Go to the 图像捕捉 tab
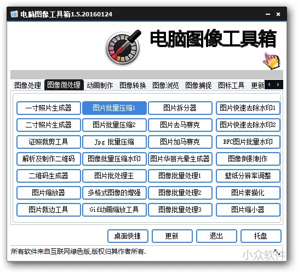Viewport: 298px width, 273px height. point(198,85)
